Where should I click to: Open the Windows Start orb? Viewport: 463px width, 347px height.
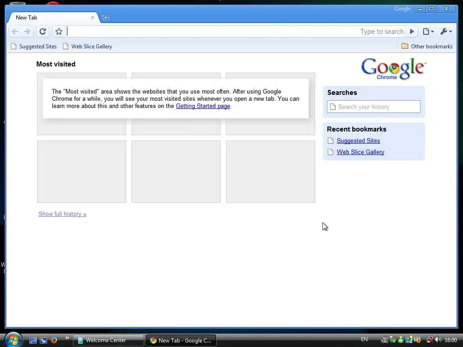[13, 339]
